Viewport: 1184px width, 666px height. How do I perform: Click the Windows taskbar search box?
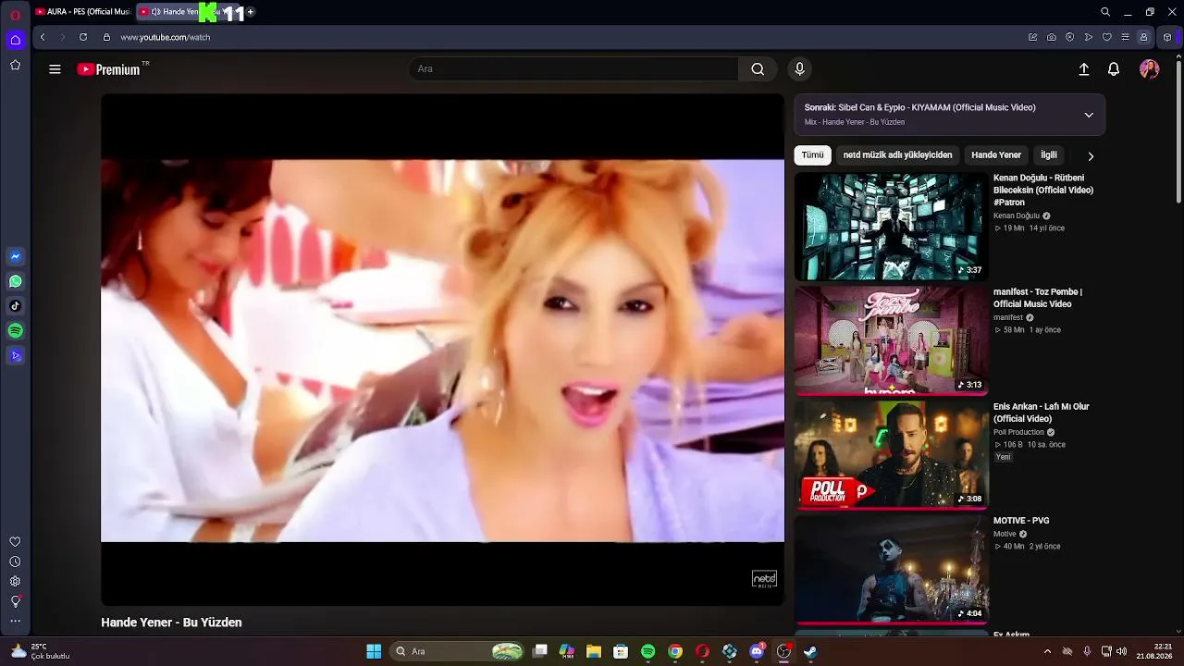459,651
